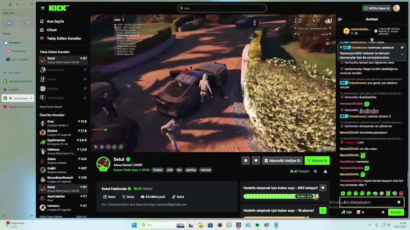Focus the Kick Ara search field
This screenshot has height=230, width=410.
222,8
